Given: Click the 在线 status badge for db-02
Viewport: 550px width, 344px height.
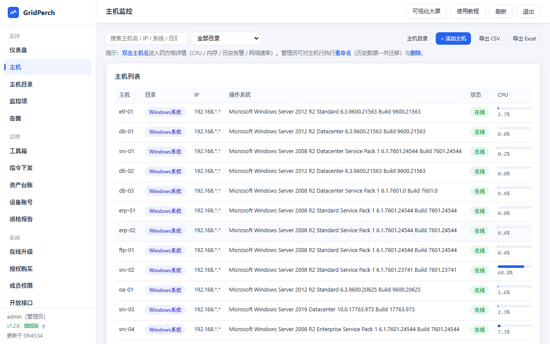Looking at the screenshot, I should [x=480, y=171].
